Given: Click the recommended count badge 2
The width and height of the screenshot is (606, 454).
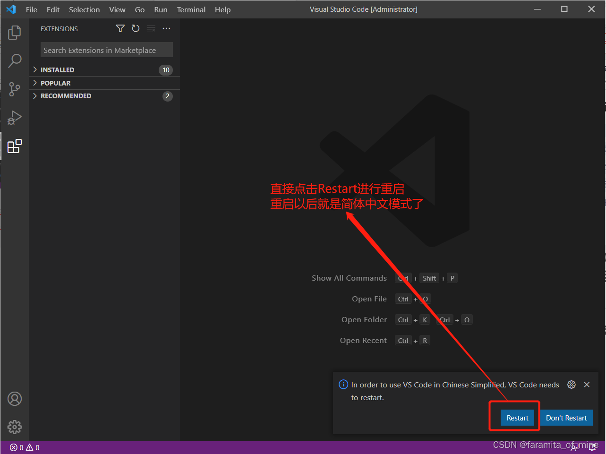Looking at the screenshot, I should (x=167, y=96).
